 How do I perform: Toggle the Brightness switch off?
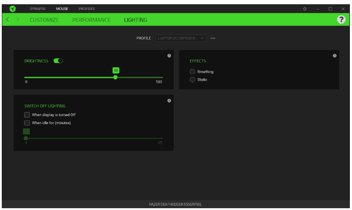point(57,61)
